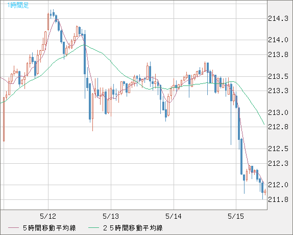Select the 213.8 price axis label

(x=278, y=55)
